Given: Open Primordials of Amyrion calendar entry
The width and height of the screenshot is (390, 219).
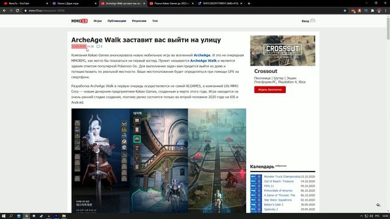Looking at the screenshot, I should 278,190.
